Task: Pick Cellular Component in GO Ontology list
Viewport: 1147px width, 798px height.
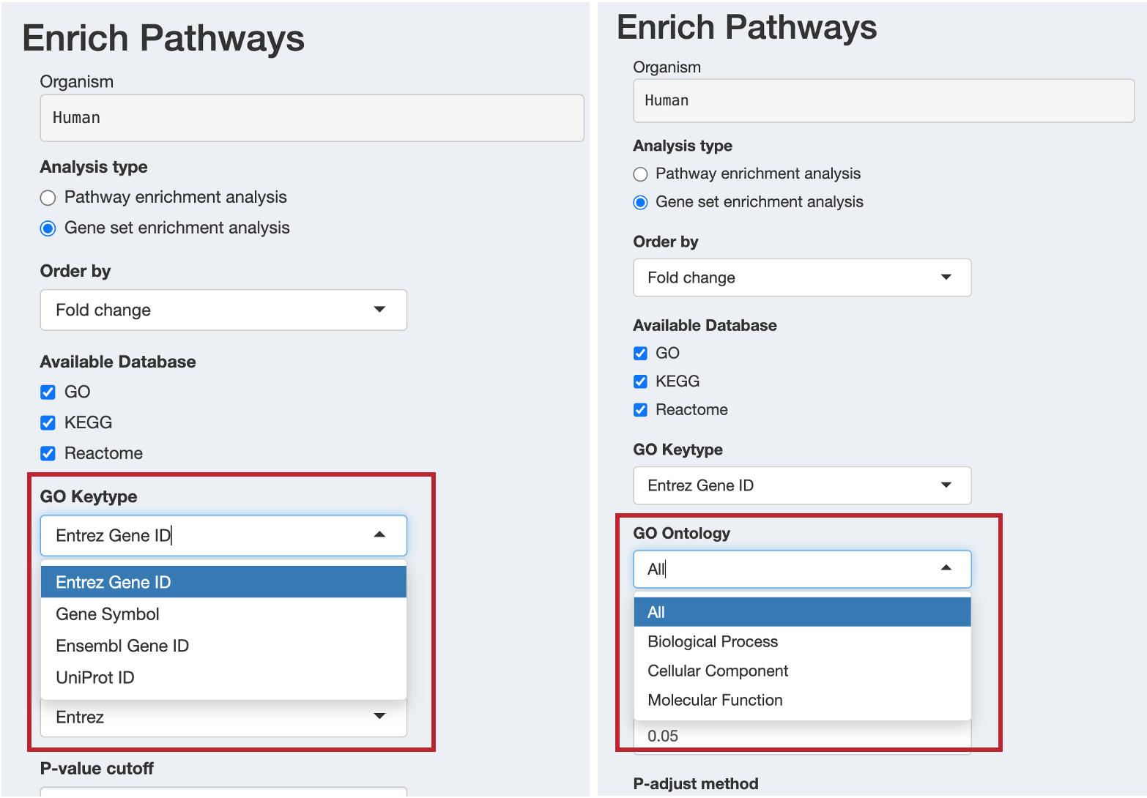Action: click(802, 671)
